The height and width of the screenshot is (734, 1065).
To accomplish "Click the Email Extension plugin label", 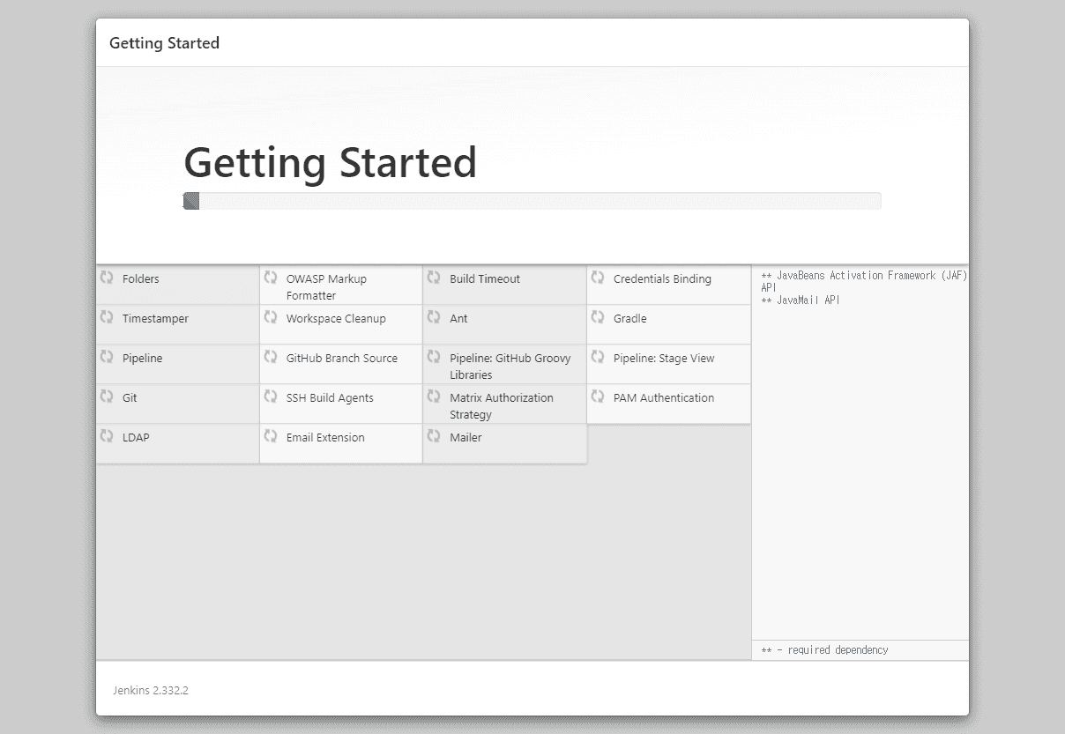I will click(x=325, y=438).
